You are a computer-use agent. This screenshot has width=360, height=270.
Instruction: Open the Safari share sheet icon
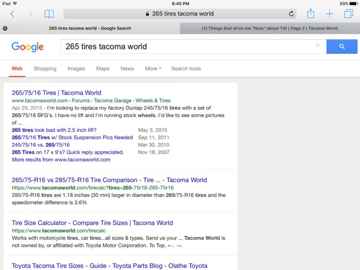[310, 13]
